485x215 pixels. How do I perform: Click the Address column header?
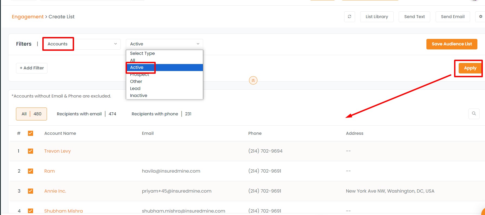(355, 133)
